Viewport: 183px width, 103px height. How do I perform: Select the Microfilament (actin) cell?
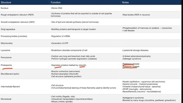click(10, 74)
